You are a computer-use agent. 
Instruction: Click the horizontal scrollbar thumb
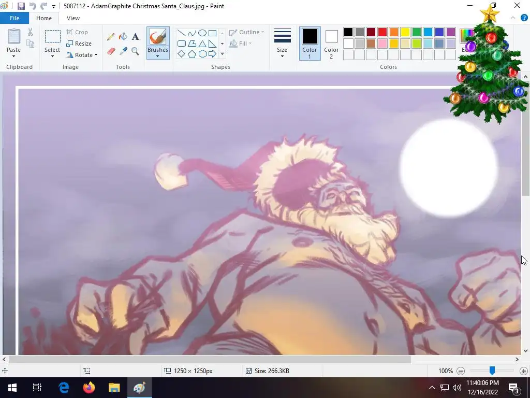point(210,360)
